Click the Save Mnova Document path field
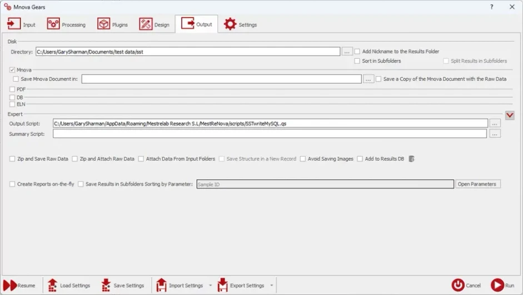This screenshot has height=295, width=523. click(221, 79)
